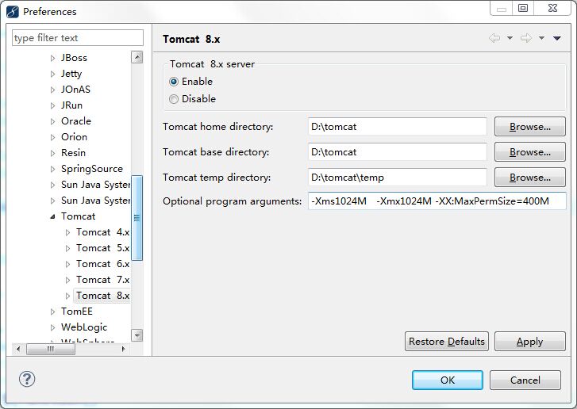Browse for Tomcat temp directory

pyautogui.click(x=530, y=178)
